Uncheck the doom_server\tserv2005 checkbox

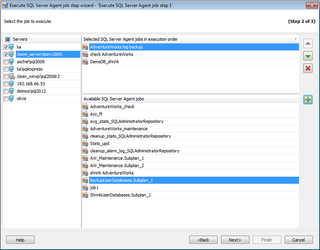click(6, 54)
